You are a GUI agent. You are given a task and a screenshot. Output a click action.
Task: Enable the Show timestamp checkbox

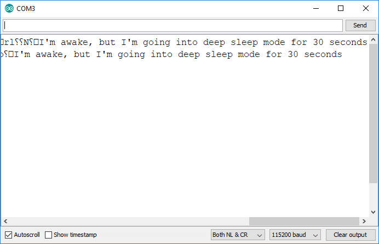[x=49, y=235]
